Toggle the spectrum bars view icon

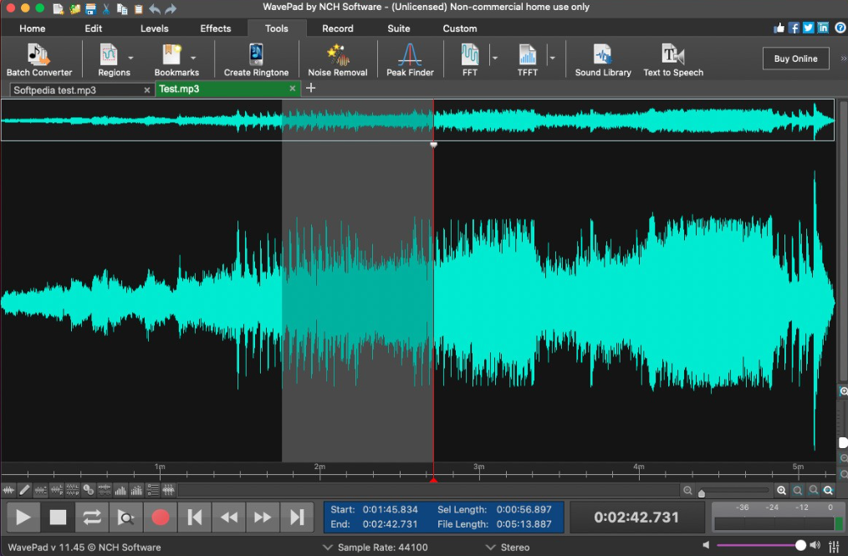[x=120, y=491]
